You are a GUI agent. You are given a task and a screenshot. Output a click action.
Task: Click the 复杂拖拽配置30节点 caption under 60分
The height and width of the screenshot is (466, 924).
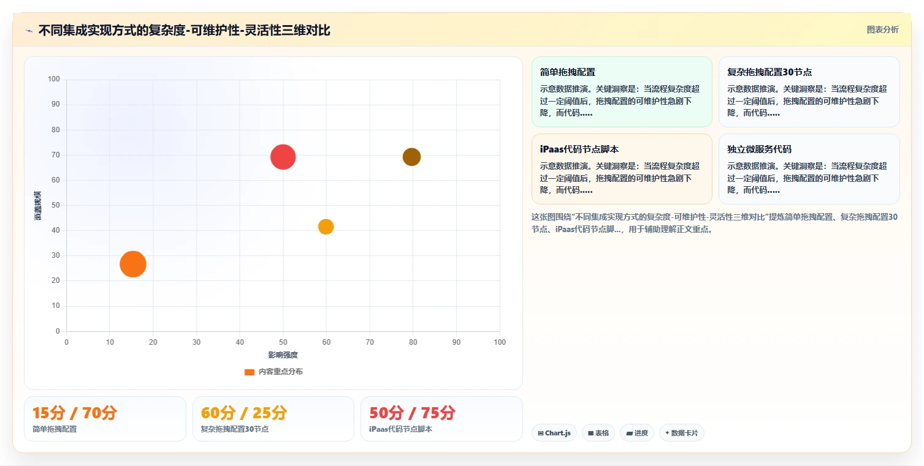pyautogui.click(x=235, y=429)
